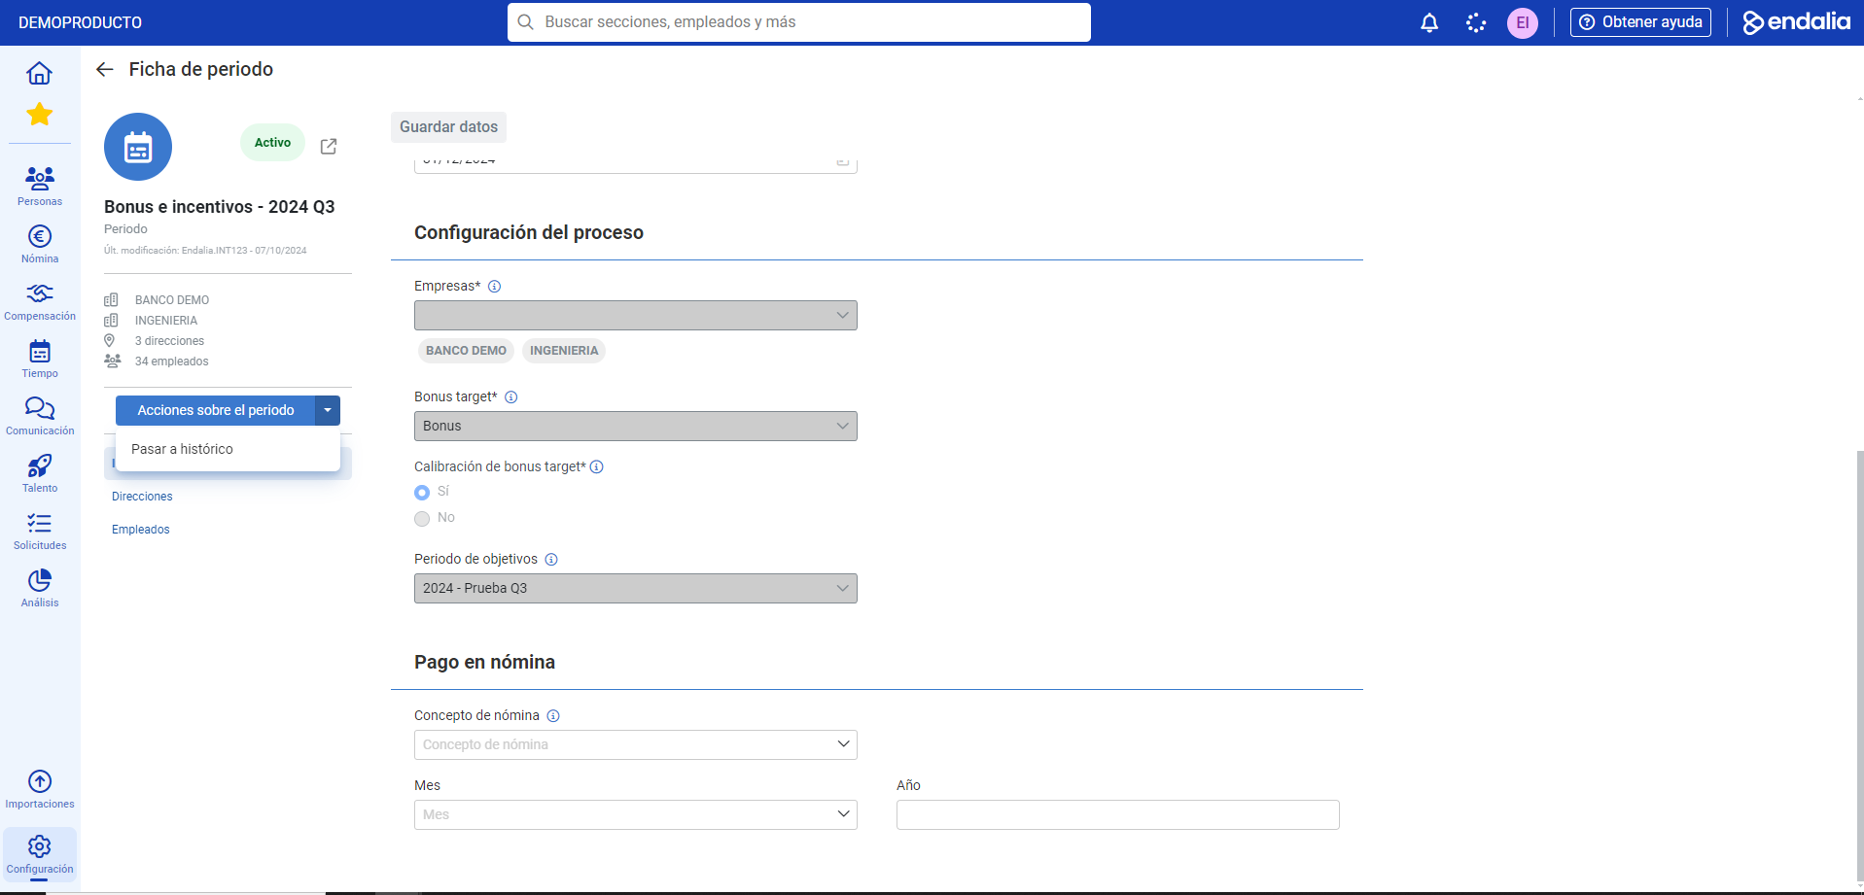
Task: Click Acciones sobre el periodo button
Action: [x=215, y=411]
